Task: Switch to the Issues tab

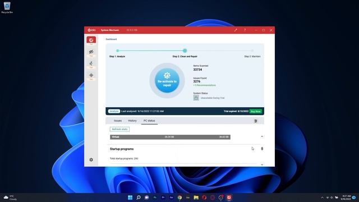Action: coord(118,121)
